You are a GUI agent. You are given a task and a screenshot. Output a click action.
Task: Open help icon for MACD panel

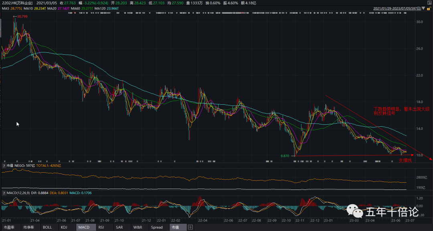point(4,193)
